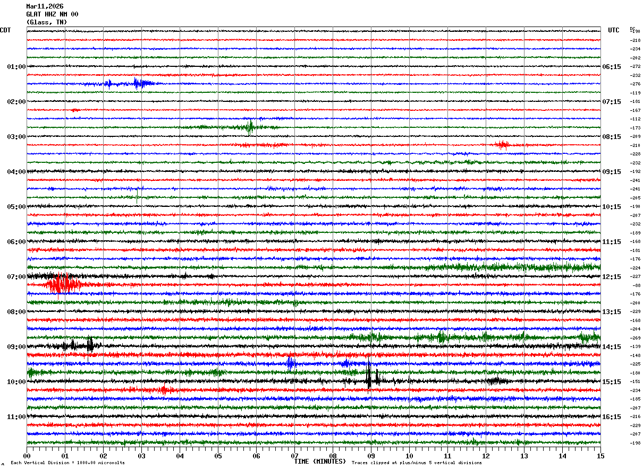Click the Traces clipped at plus/minus 5 divisions note

point(417,463)
